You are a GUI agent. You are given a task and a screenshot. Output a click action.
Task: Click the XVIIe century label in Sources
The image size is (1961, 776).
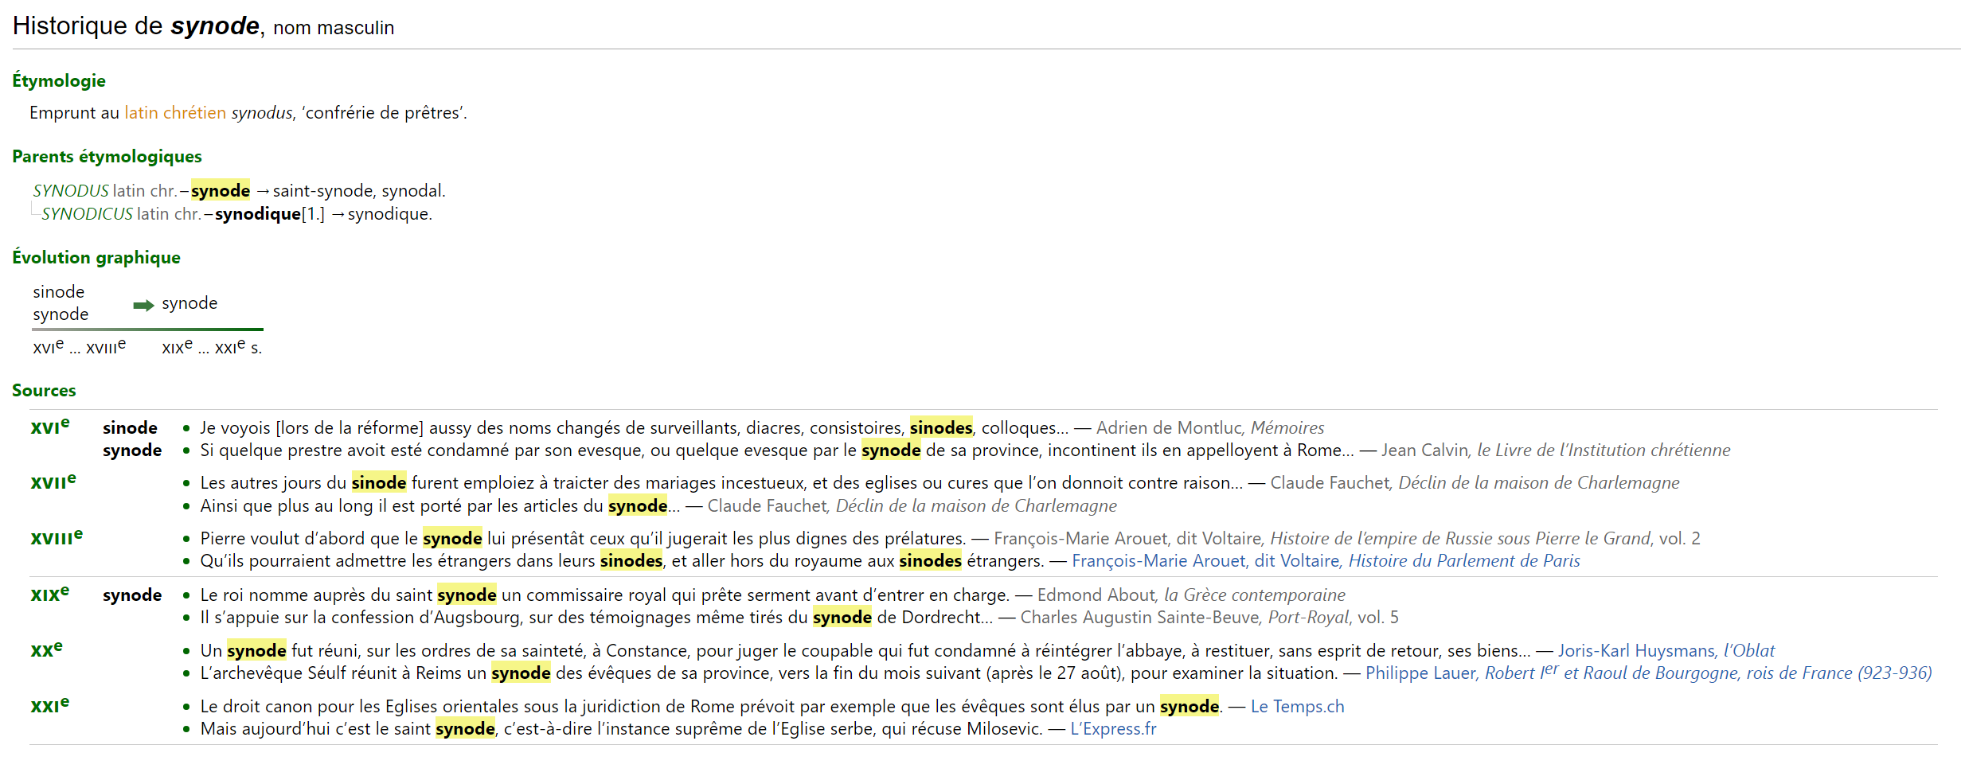pos(53,482)
